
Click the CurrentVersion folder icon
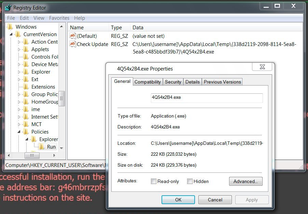pos(18,34)
